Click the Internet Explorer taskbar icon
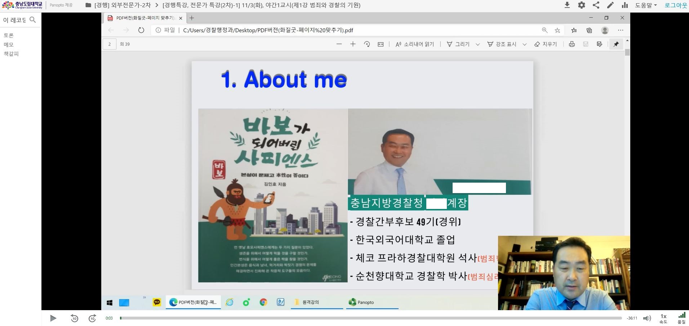This screenshot has width=689, height=326. click(230, 302)
